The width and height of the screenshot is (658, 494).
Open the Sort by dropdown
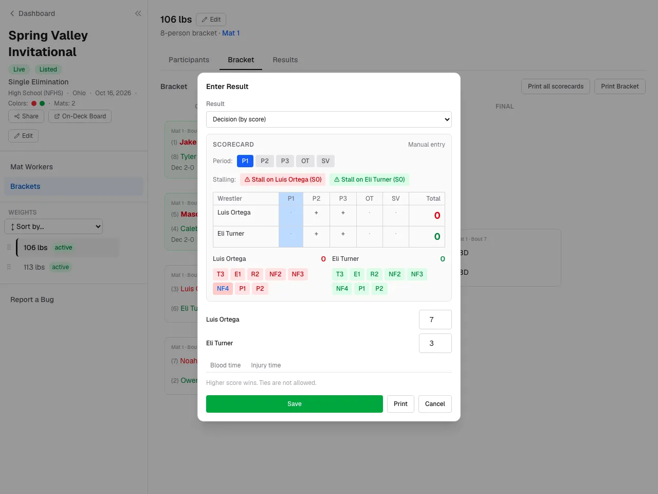click(53, 226)
